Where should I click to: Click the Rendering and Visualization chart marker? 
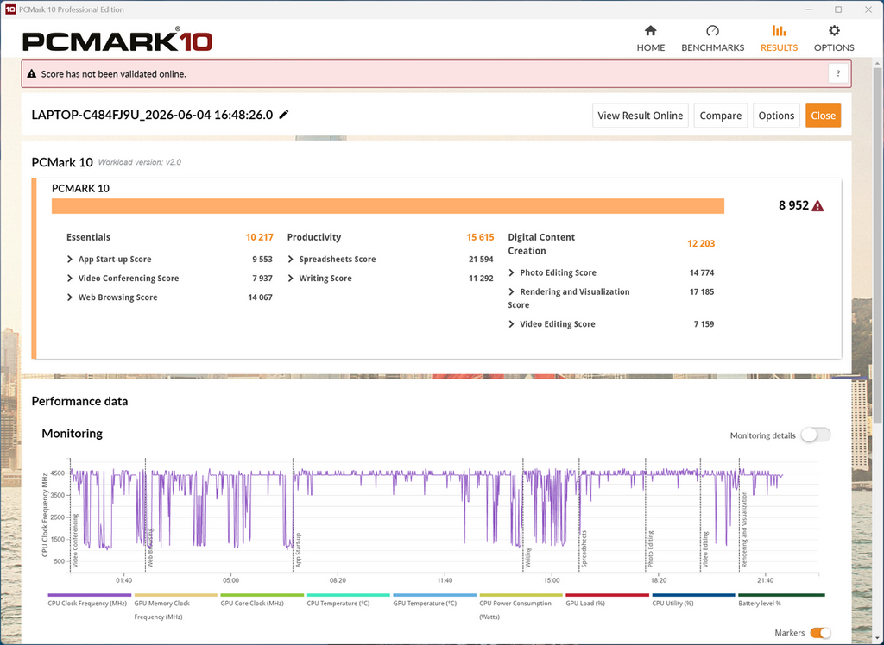(744, 529)
